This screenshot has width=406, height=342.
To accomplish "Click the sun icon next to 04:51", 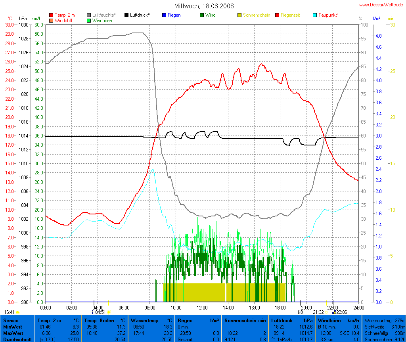I will 109,312.
